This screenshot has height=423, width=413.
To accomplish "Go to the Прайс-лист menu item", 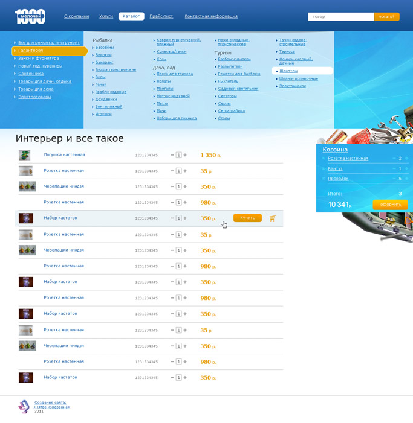I will (x=161, y=16).
